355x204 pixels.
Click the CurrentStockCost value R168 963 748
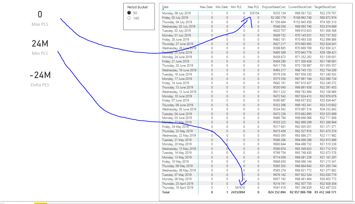click(302, 18)
